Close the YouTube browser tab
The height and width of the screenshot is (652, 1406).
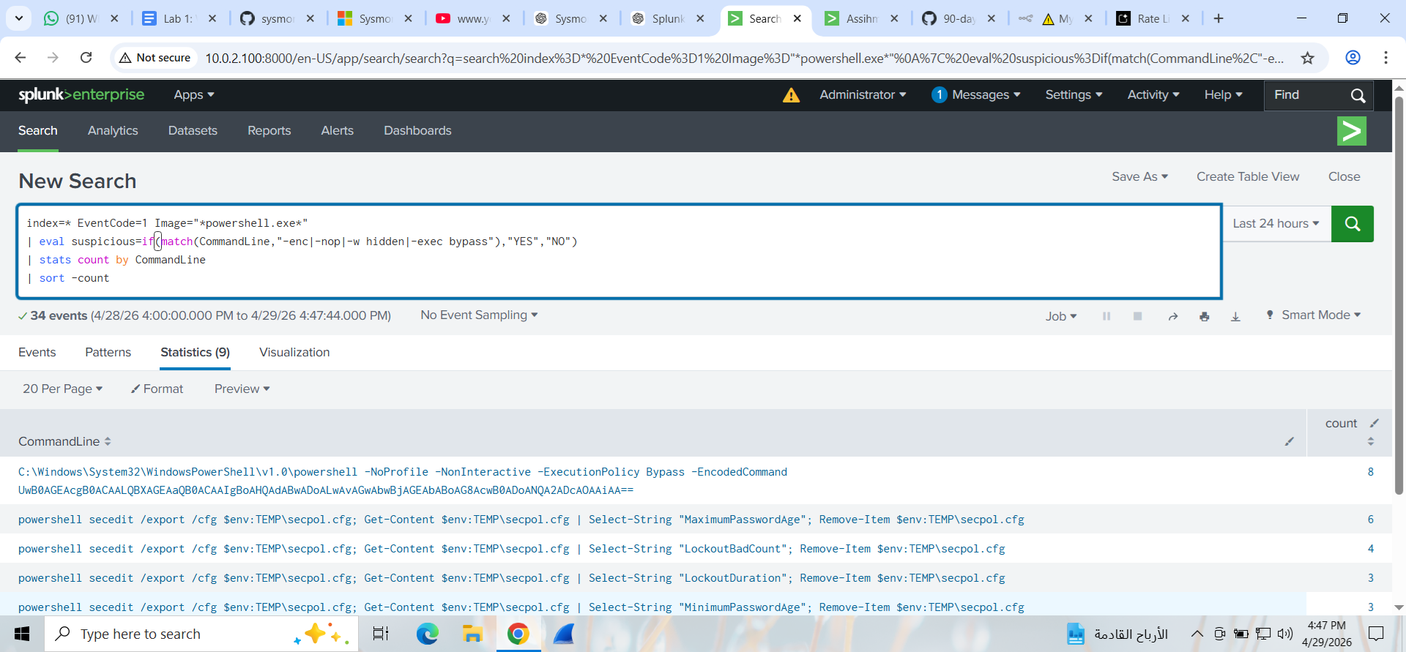coord(506,18)
